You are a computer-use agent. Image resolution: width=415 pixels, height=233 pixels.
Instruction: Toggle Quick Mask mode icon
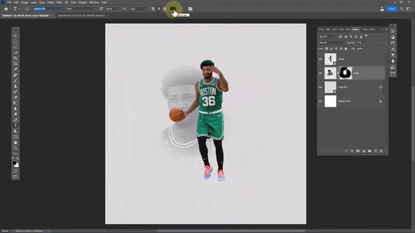coord(16,171)
